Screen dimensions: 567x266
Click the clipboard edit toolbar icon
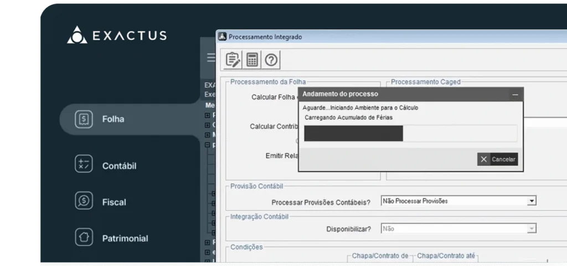point(233,59)
